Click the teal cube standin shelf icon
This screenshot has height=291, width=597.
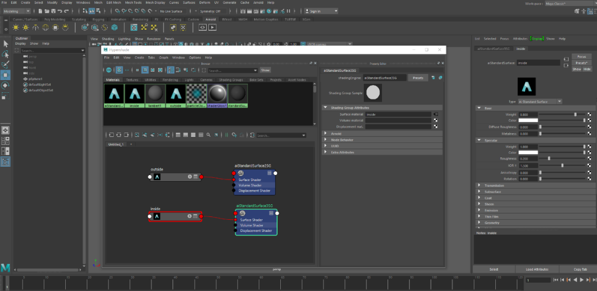click(114, 28)
